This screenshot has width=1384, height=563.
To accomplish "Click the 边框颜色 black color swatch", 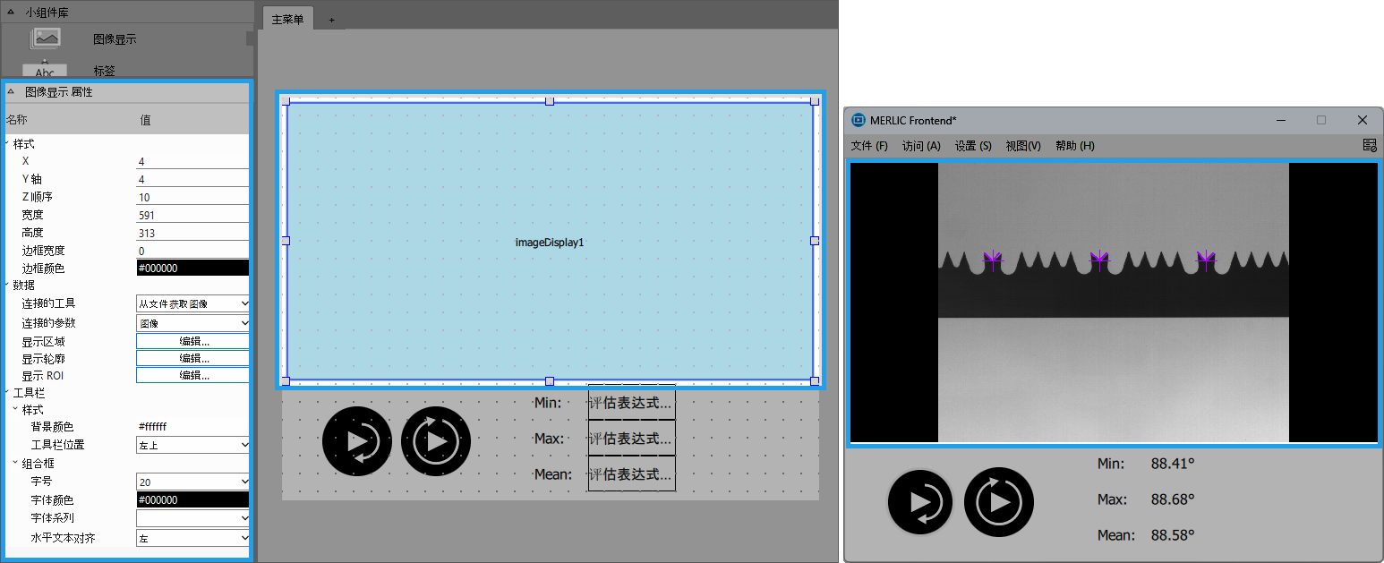I will (192, 269).
